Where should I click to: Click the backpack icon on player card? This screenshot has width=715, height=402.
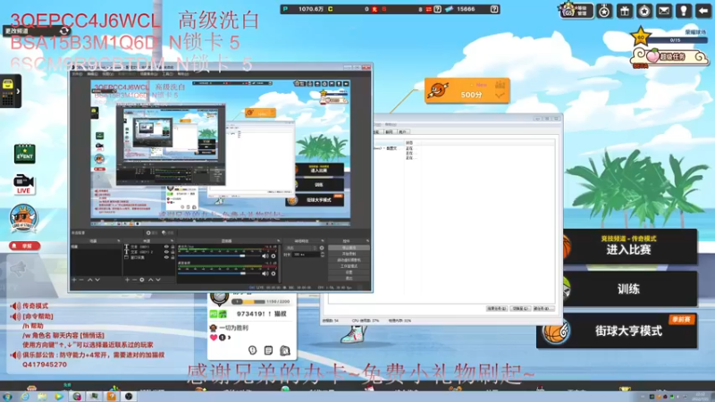[x=285, y=350]
